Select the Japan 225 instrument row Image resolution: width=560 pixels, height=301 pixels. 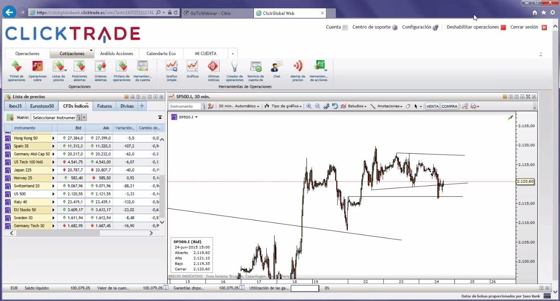(82, 170)
